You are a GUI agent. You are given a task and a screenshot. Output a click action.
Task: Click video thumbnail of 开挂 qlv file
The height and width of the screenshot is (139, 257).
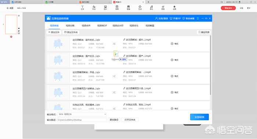pyautogui.click(x=58, y=76)
